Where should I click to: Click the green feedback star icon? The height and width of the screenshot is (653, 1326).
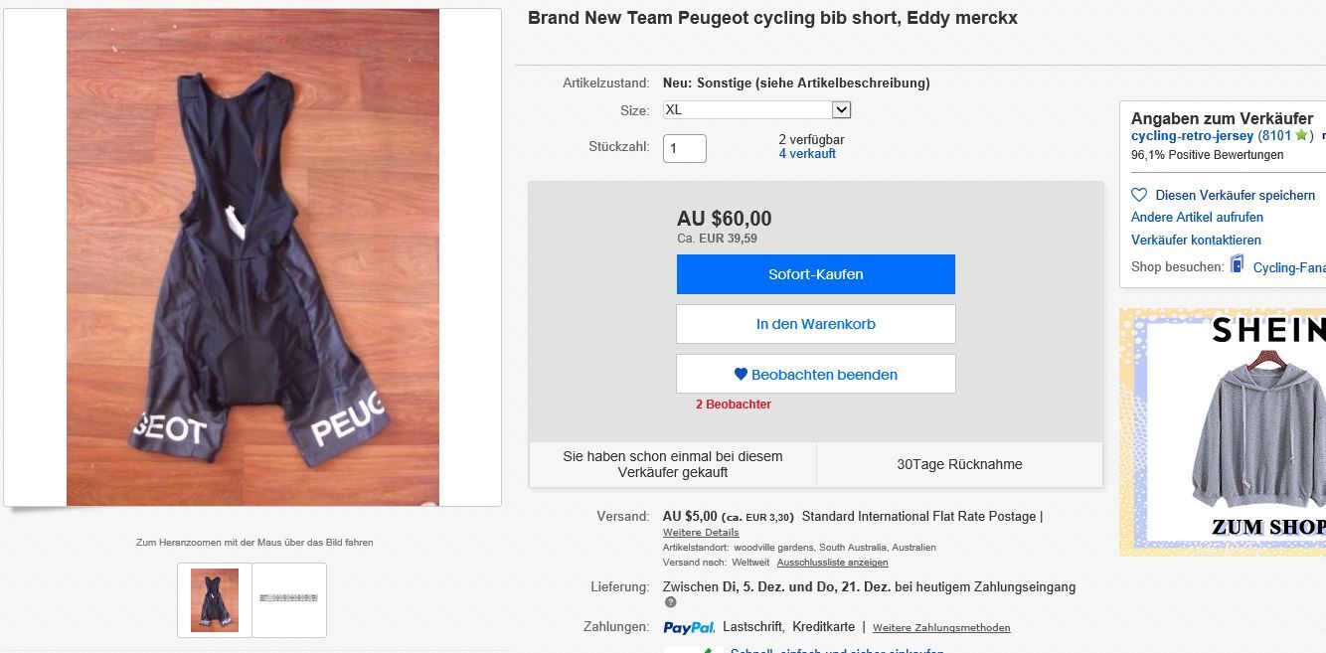1301,136
